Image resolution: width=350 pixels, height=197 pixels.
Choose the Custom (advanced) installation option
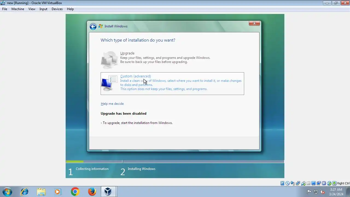(172, 83)
